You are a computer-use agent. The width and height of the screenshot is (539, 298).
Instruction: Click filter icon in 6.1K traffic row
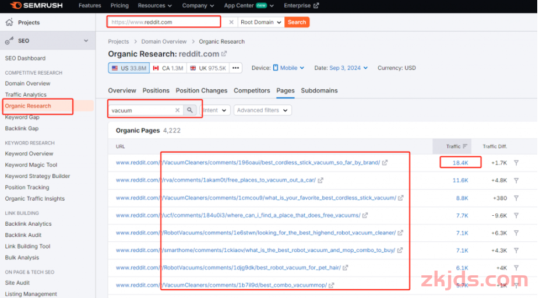516,268
